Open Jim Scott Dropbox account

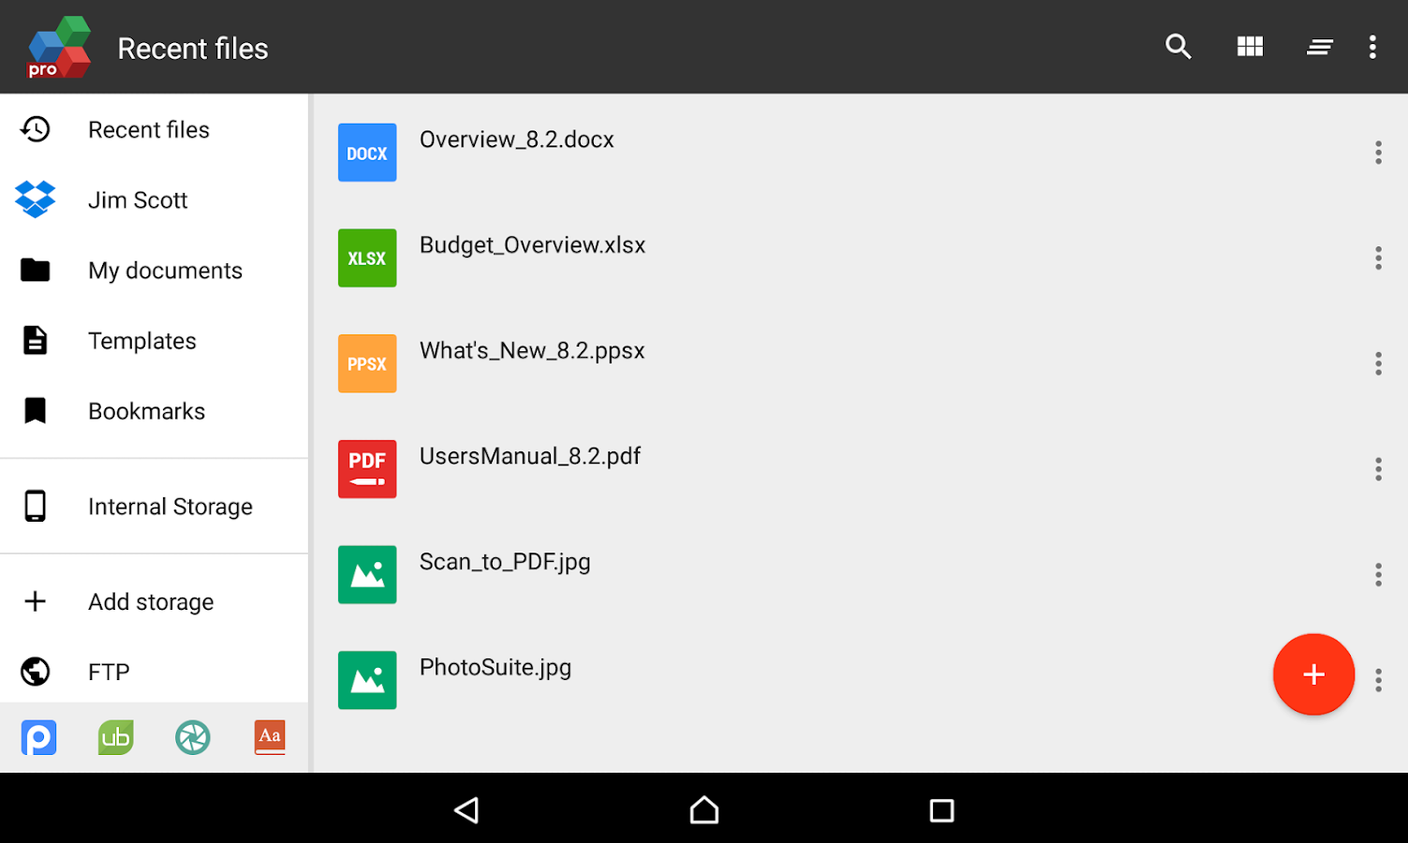coord(154,200)
